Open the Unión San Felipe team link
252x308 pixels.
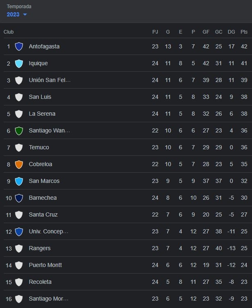50,80
